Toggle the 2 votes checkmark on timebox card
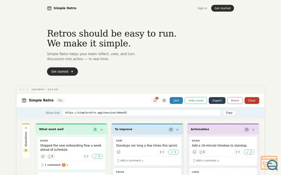281x175 pixels. coord(249,152)
